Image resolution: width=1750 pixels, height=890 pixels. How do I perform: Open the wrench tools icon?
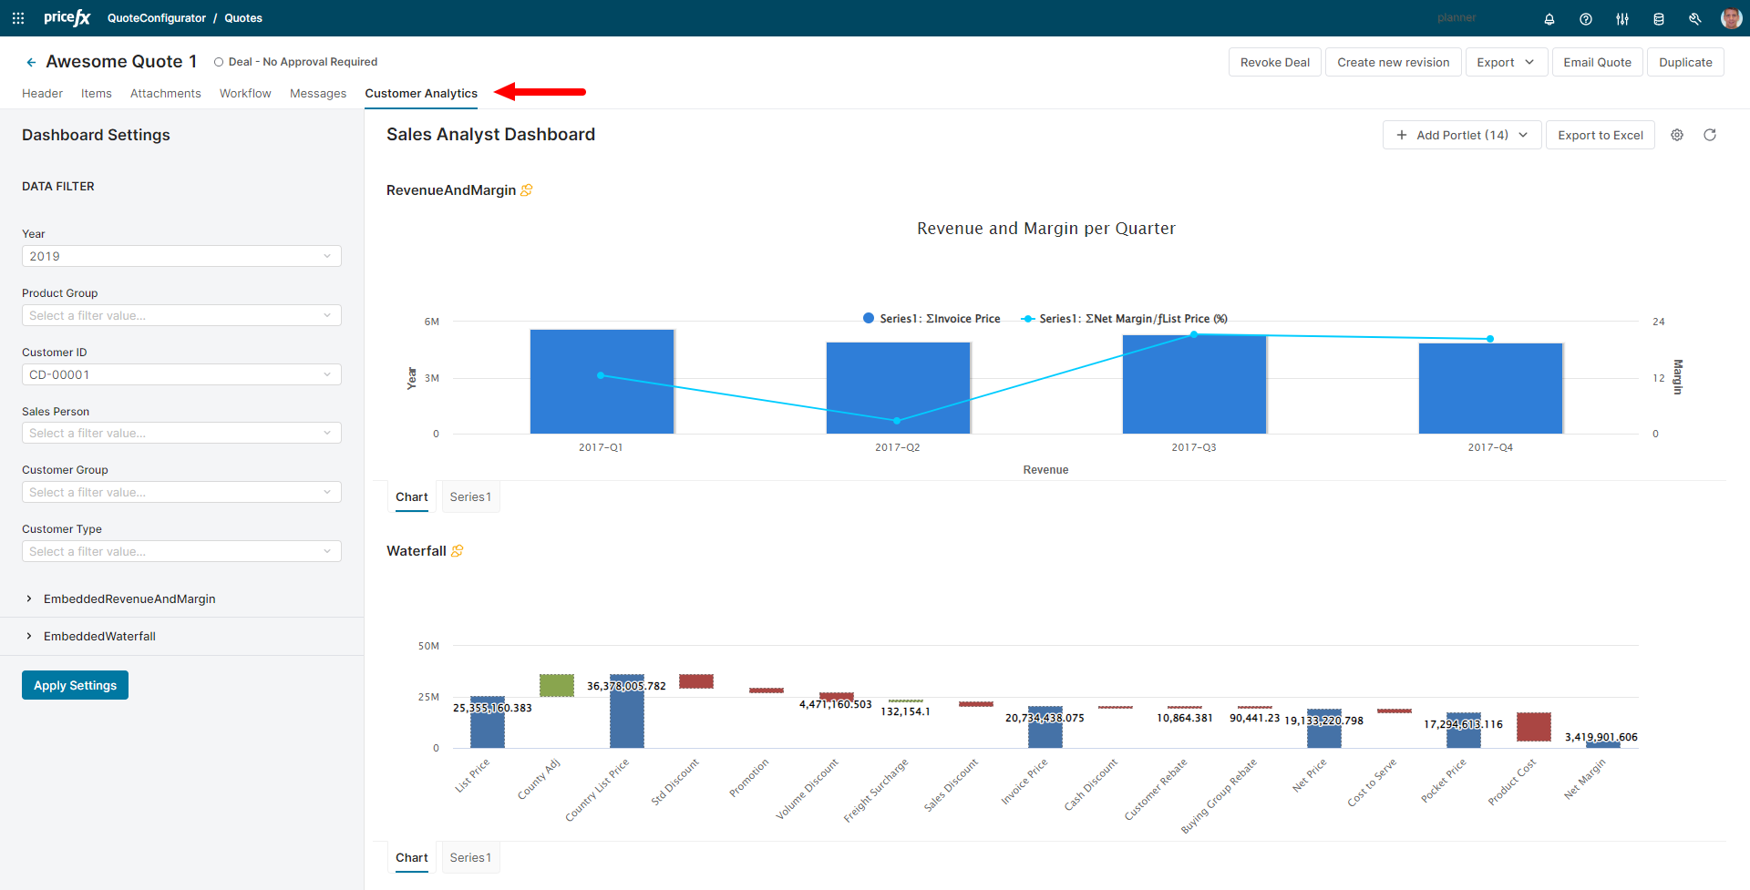1695,19
